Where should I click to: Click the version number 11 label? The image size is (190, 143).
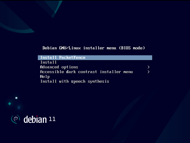[52, 119]
